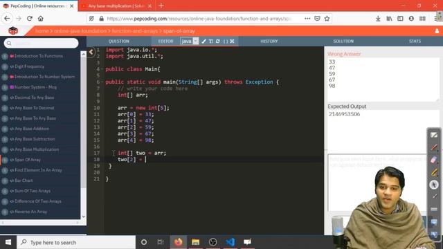Viewport: 443px width, 249px height.
Task: Open the Any Base Multiplication problem
Action: tap(37, 149)
